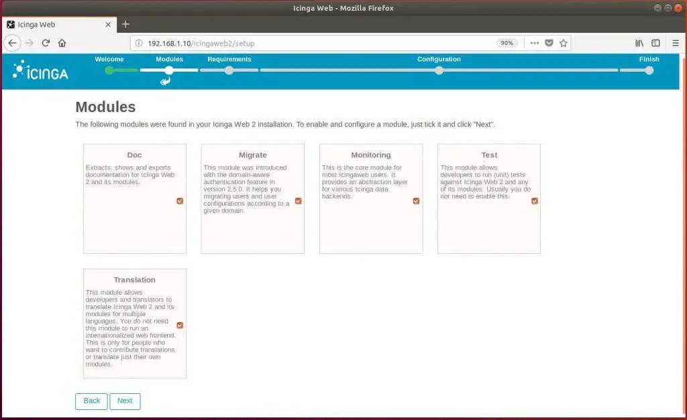Click the Doc module title
The image size is (687, 420).
pyautogui.click(x=134, y=155)
